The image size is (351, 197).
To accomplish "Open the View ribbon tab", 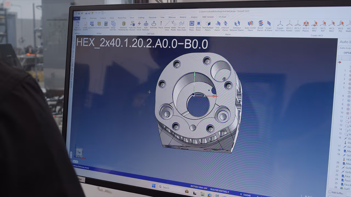I will 162,18.
